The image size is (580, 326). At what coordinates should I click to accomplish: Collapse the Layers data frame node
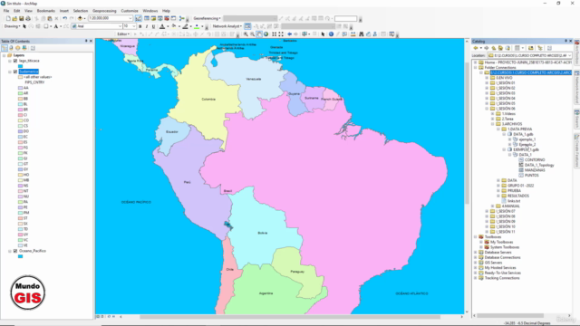(4, 55)
